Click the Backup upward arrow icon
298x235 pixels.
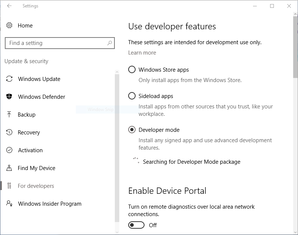coord(9,114)
